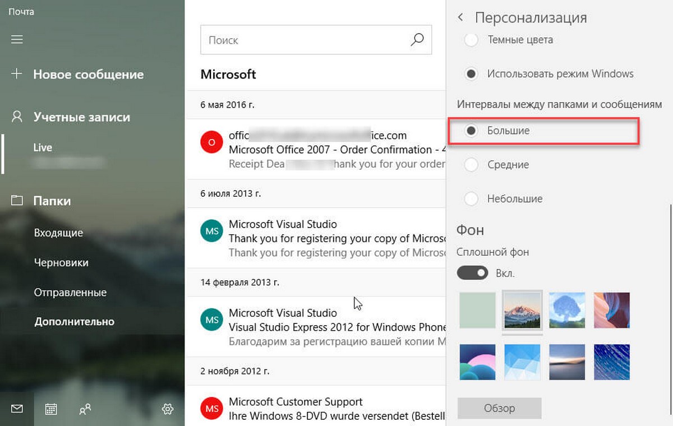This screenshot has height=426, width=673.
Task: Click the 2 ноября 2012 г. date header
Action: (x=234, y=371)
